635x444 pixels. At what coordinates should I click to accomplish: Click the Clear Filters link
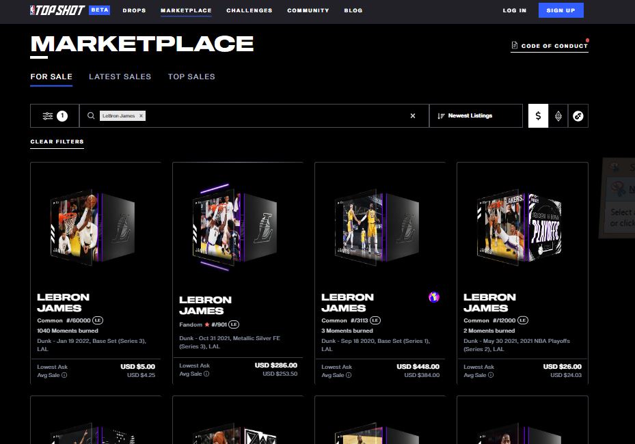(x=57, y=141)
